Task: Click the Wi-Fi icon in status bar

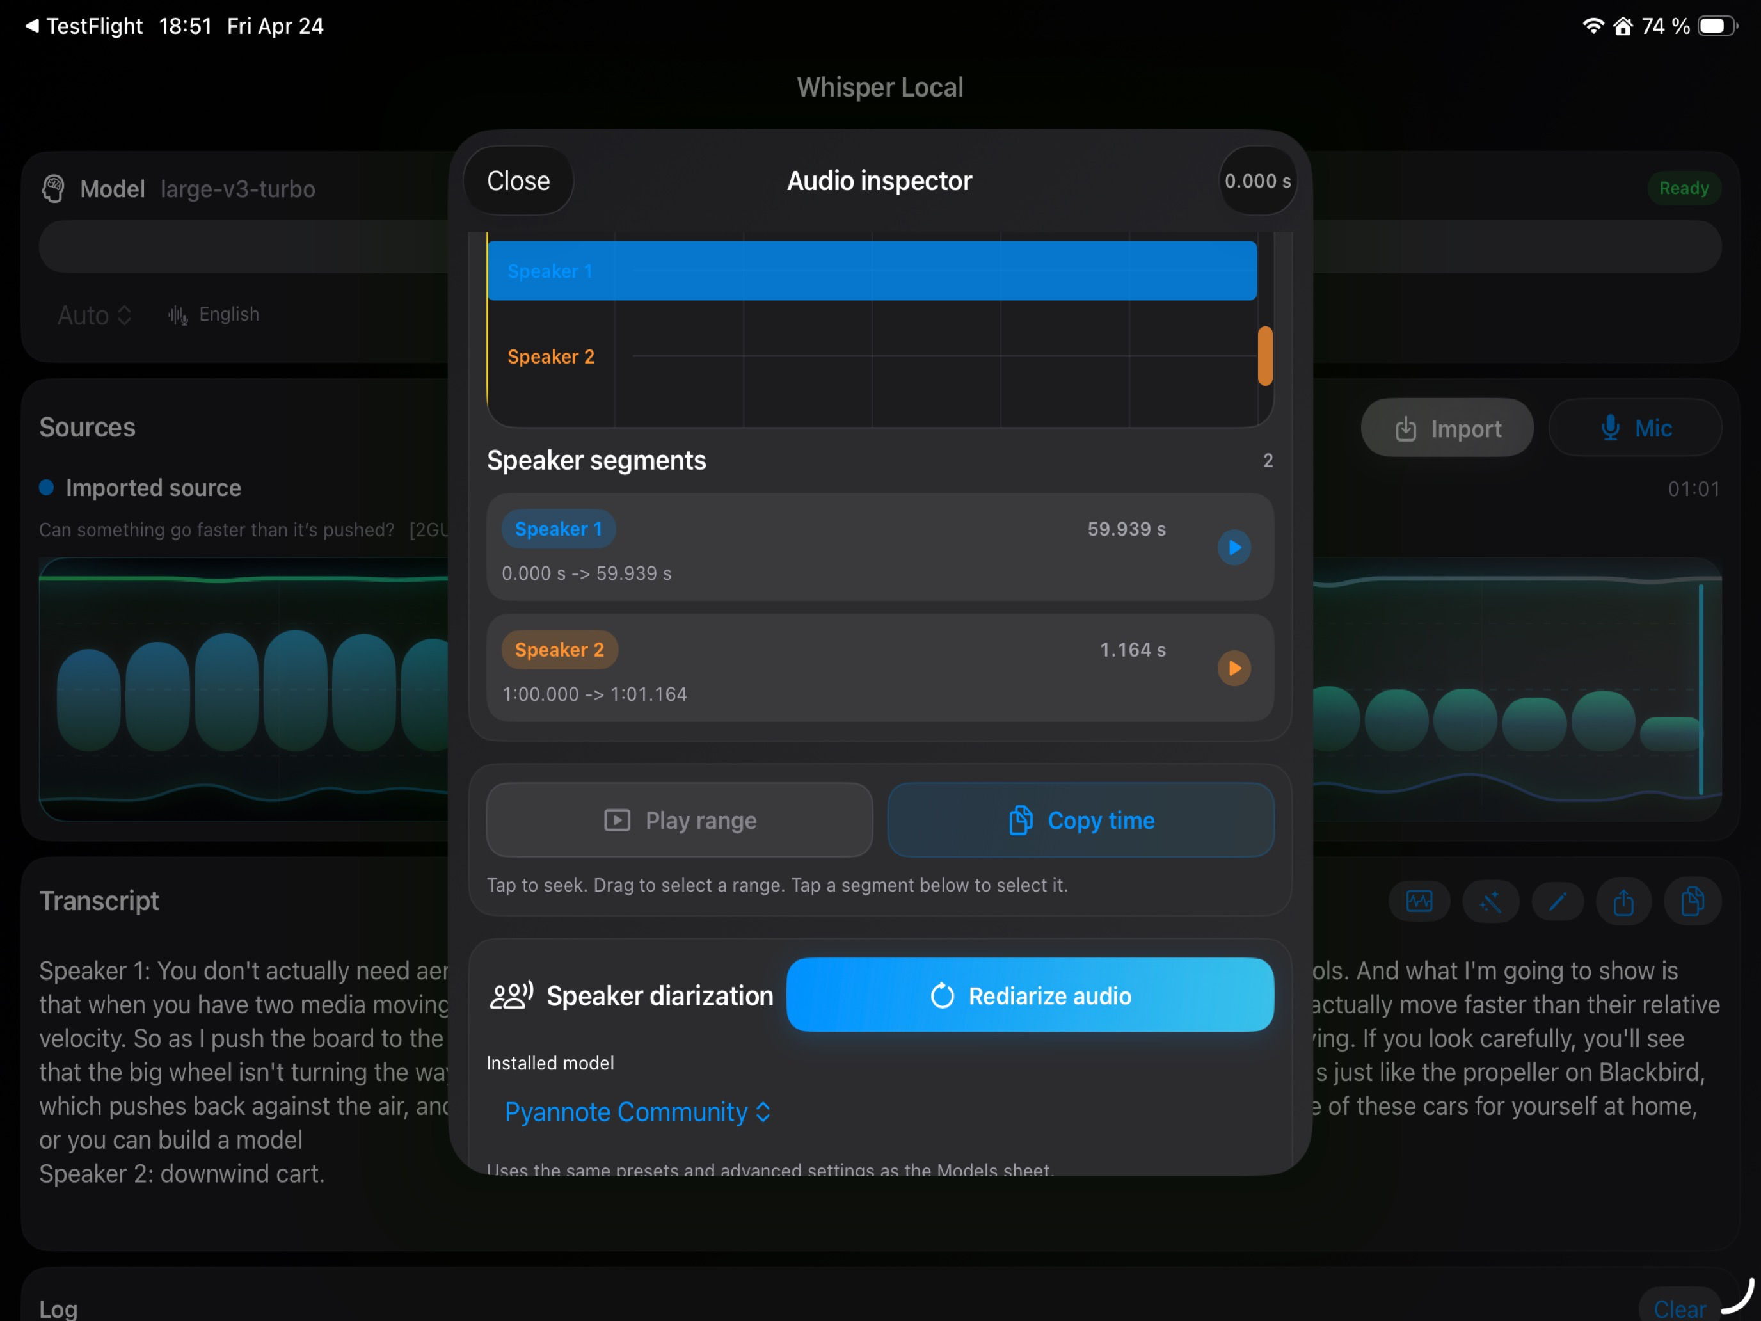Action: [1592, 26]
